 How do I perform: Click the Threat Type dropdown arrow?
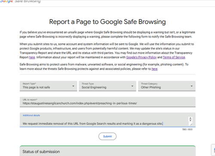click(x=132, y=86)
